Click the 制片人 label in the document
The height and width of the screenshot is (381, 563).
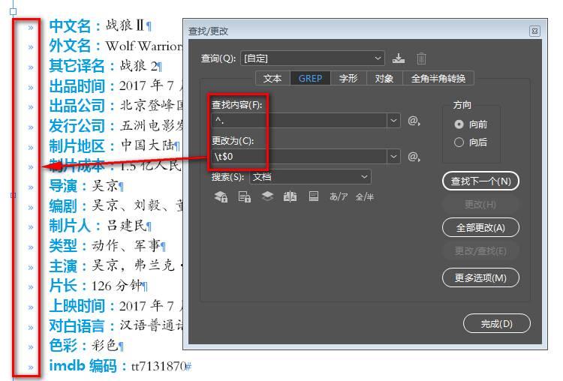70,226
